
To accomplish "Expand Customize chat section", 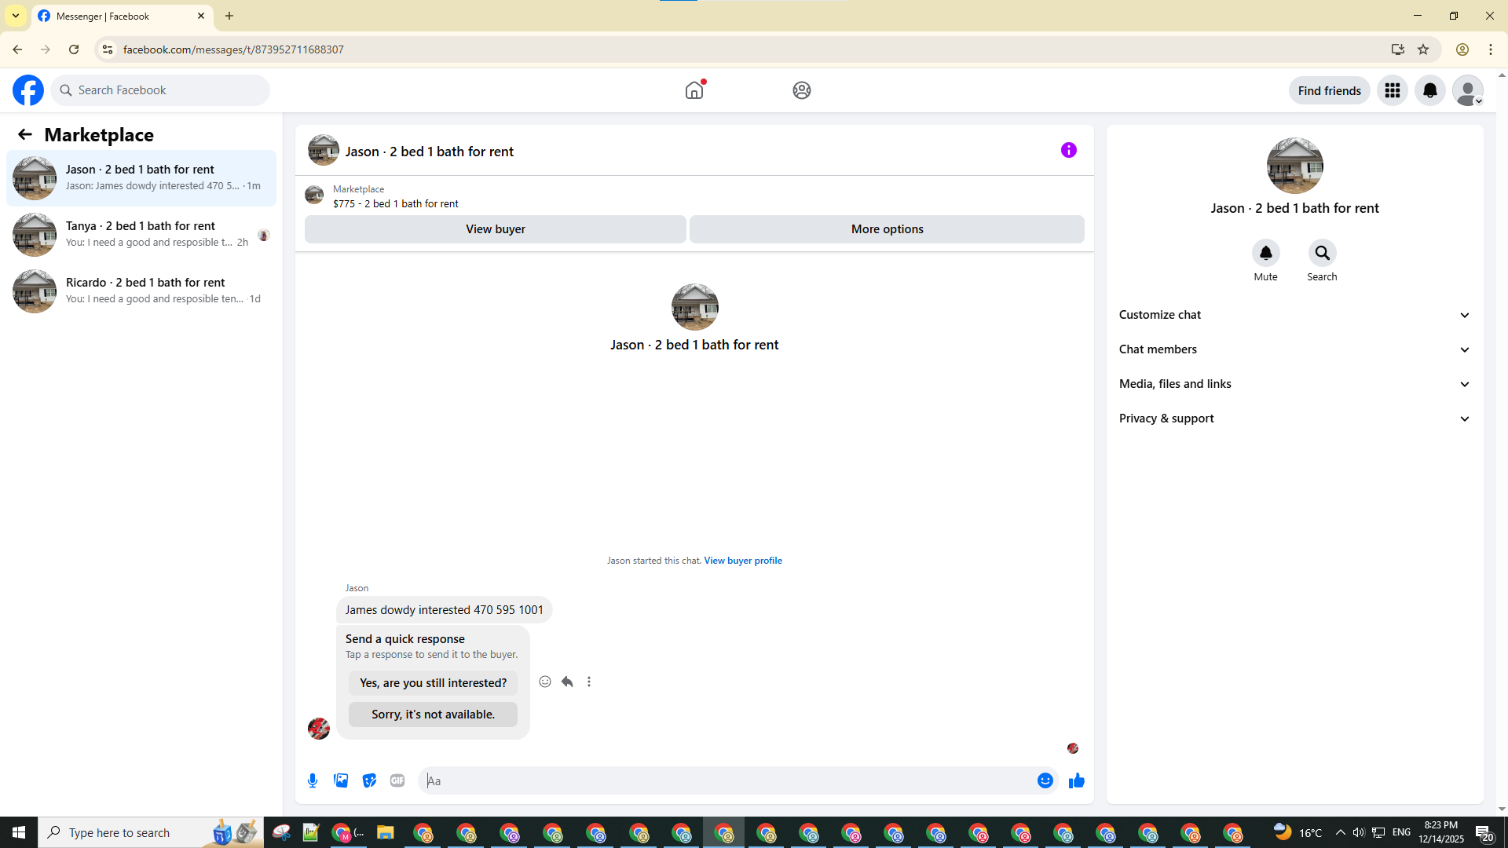I will [x=1294, y=315].
